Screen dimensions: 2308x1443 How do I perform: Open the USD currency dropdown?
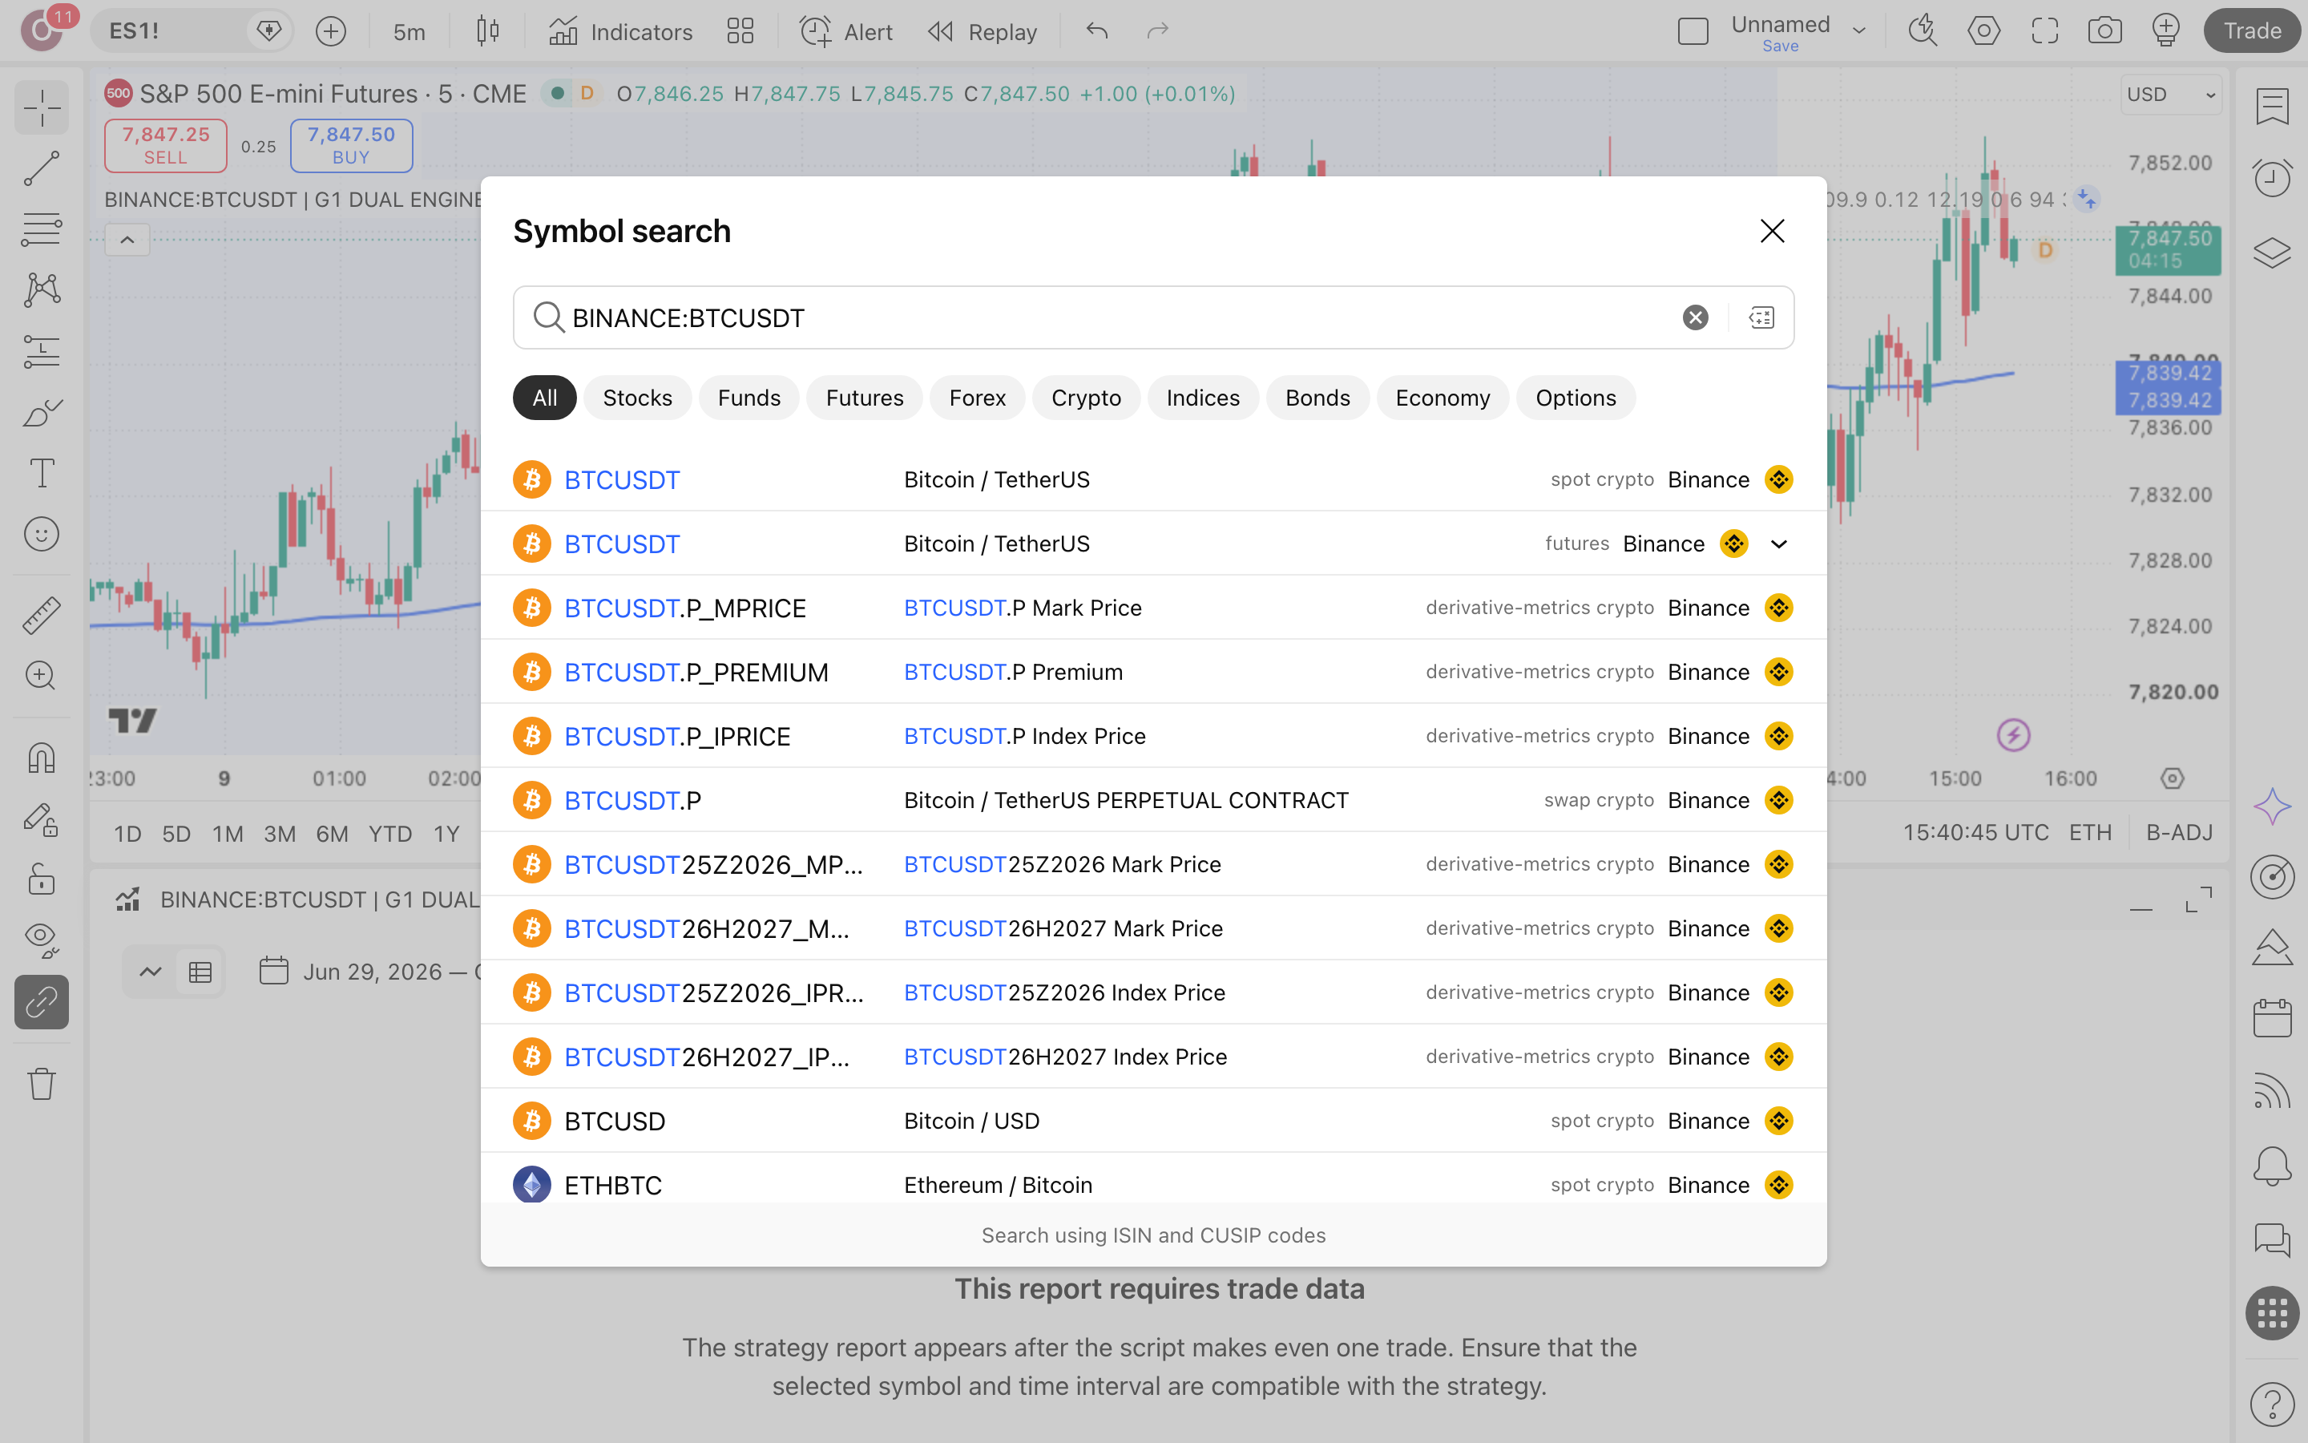click(2171, 95)
